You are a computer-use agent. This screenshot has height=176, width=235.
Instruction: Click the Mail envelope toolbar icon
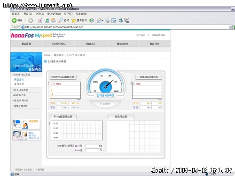[x=99, y=20]
